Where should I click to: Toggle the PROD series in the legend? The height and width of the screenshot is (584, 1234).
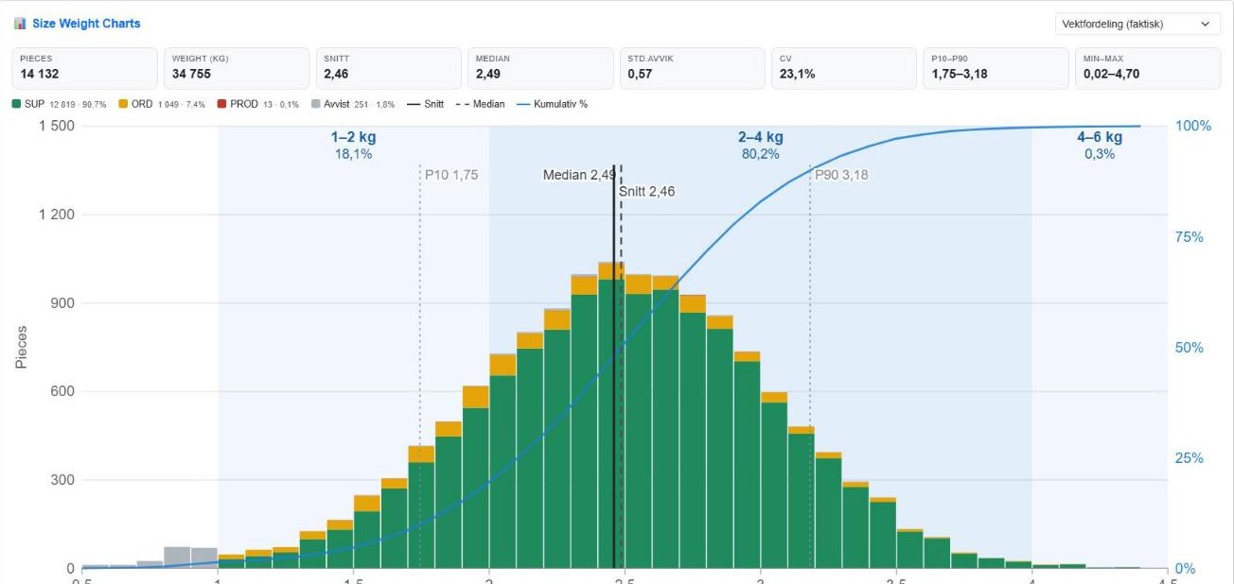258,104
